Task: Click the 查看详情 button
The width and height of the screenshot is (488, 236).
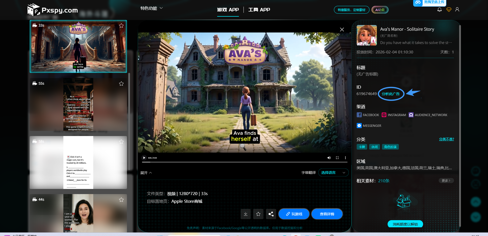Action: tap(327, 214)
